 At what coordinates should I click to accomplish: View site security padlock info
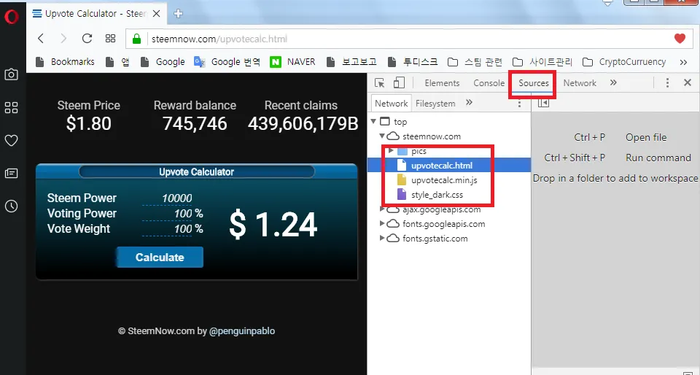tap(136, 39)
